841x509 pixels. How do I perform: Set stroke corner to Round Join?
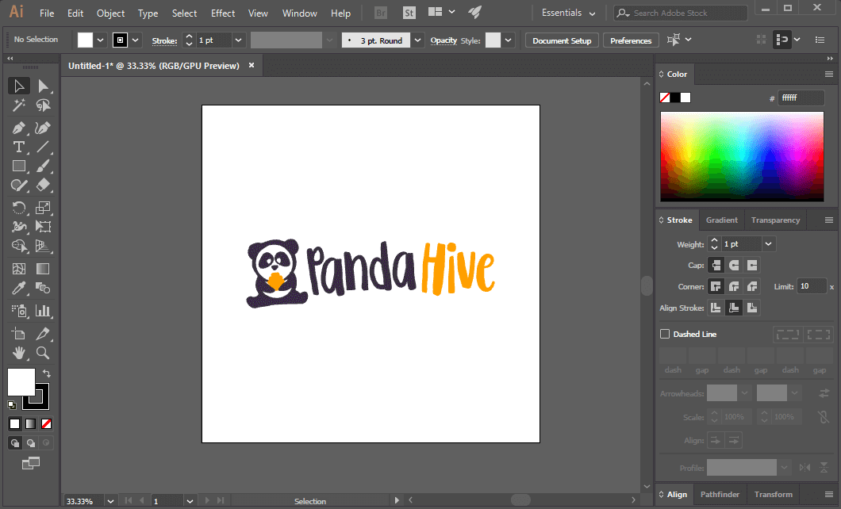click(733, 286)
